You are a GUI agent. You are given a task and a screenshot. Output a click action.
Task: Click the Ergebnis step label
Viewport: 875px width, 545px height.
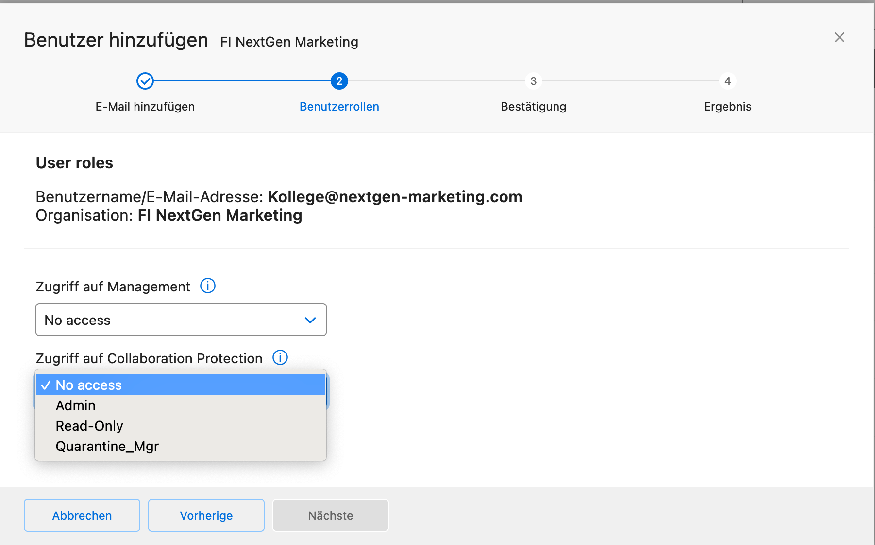point(727,107)
